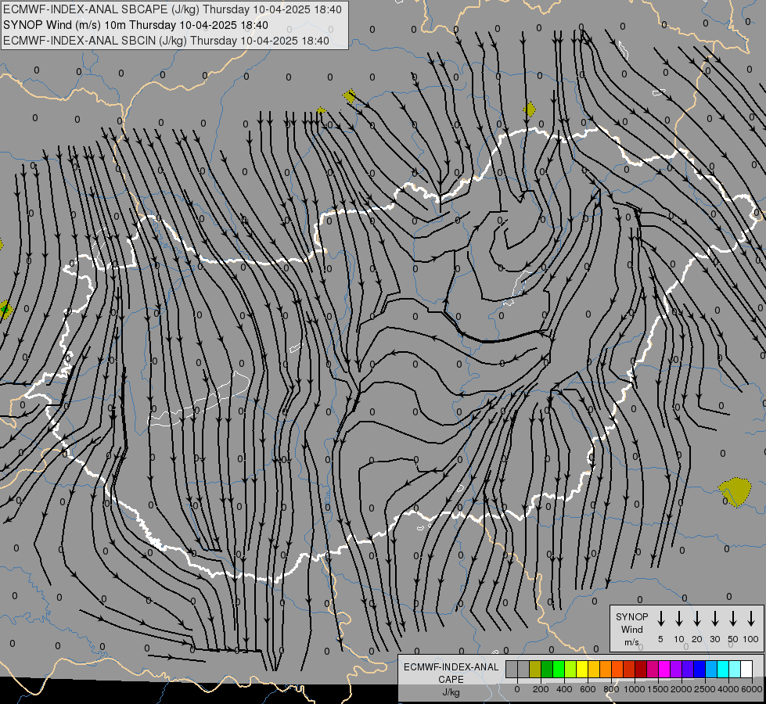Click the SYNOP Wind 10m title line

tap(135, 25)
